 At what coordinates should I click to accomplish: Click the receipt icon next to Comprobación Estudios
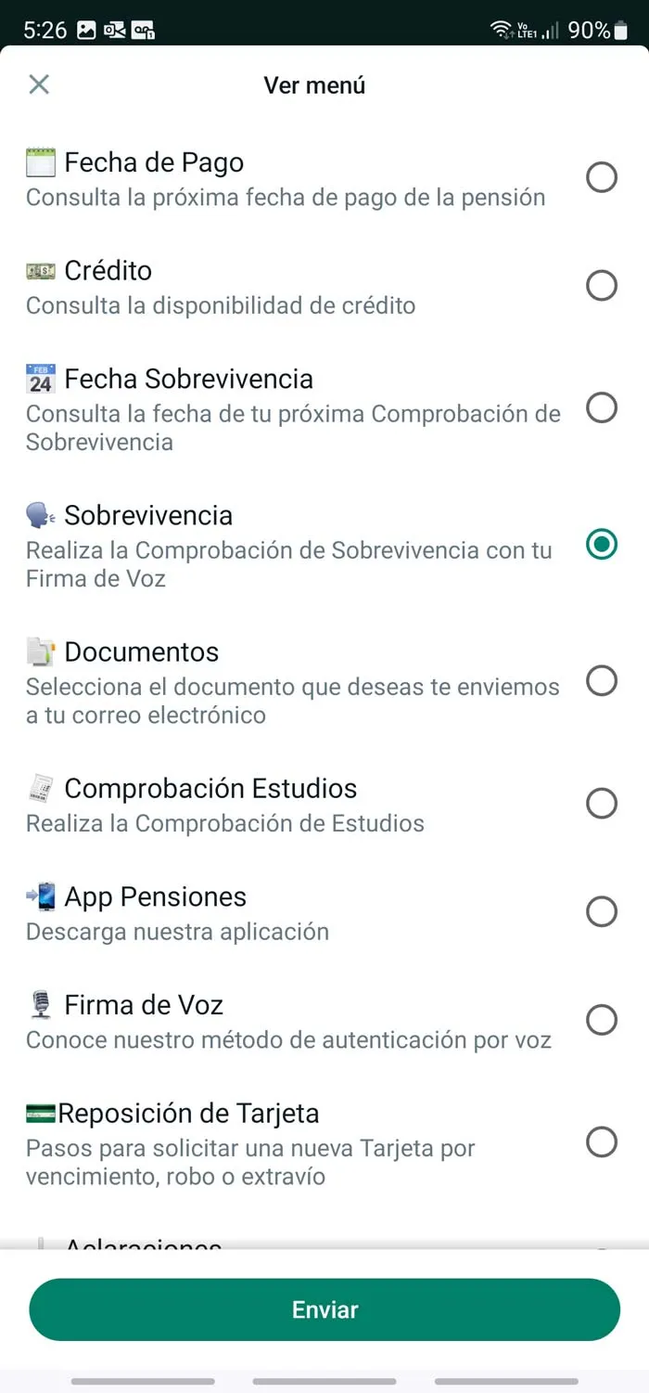tap(39, 787)
